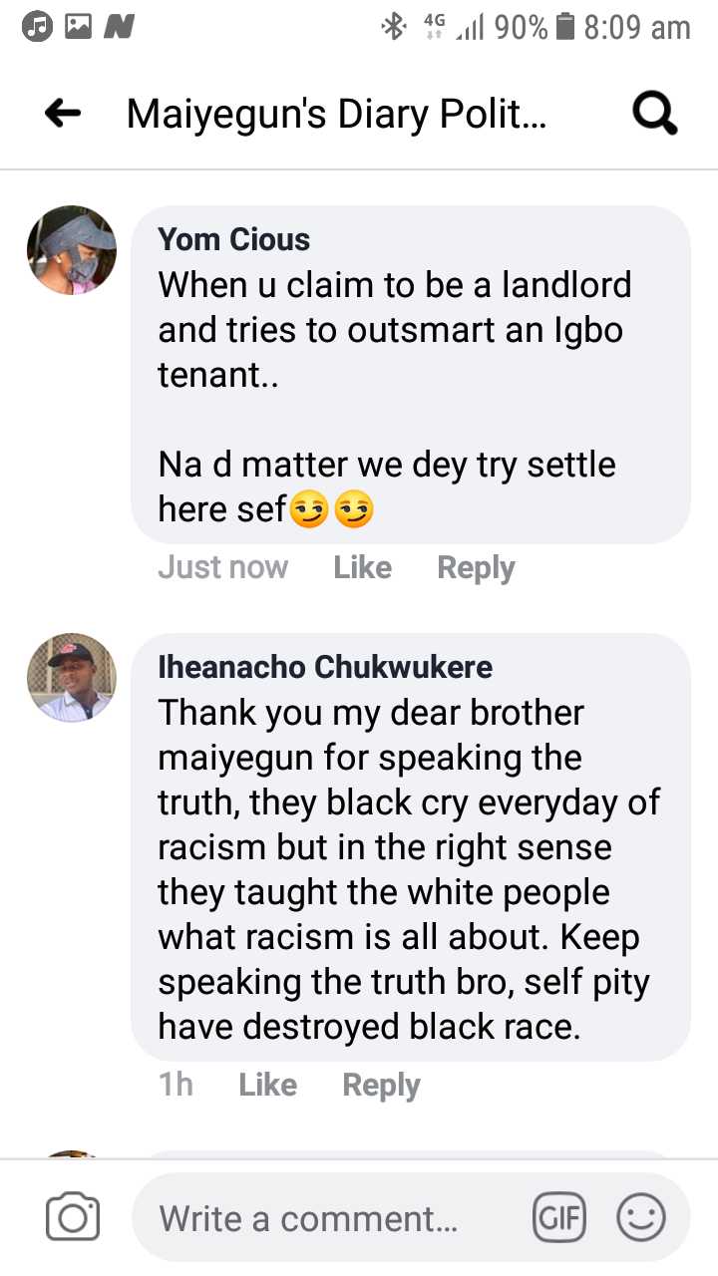
Task: Open Iheanacho Chukwukere profile name link
Action: pyautogui.click(x=325, y=667)
